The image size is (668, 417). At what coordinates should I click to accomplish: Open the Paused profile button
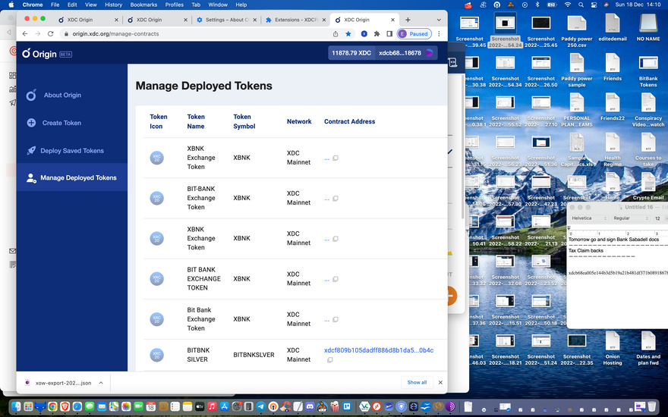(414, 34)
